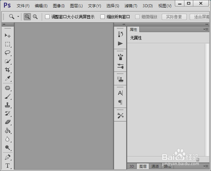Choose Zoom Out mode in options bar
The width and height of the screenshot is (211, 171).
(35, 17)
